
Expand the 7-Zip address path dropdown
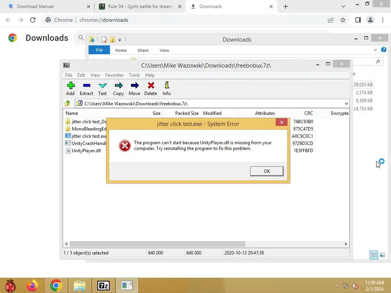click(346, 104)
